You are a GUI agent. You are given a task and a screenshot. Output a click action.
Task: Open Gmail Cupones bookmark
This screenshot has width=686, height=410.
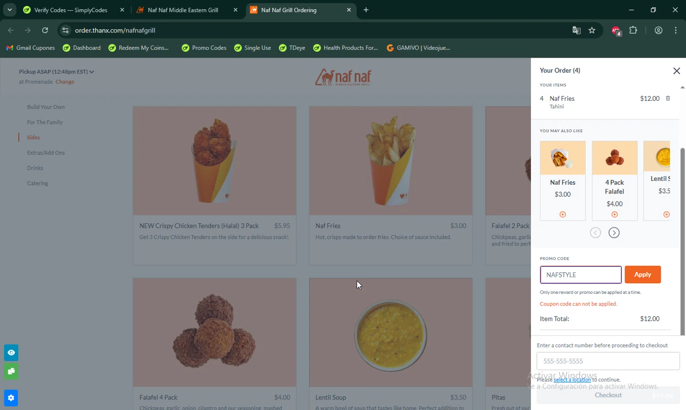click(x=30, y=48)
